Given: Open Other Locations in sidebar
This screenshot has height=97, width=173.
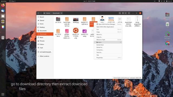Looking at the screenshot, I should click(45, 56).
